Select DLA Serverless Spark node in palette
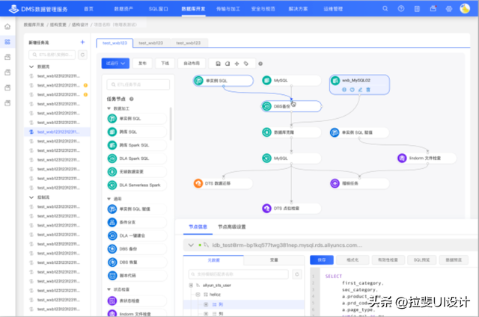 (x=137, y=185)
